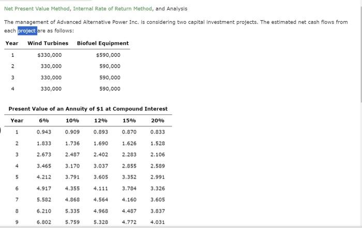362x228 pixels.
Task: Click the value 6.802 in year 9 row
Action: coord(44,222)
